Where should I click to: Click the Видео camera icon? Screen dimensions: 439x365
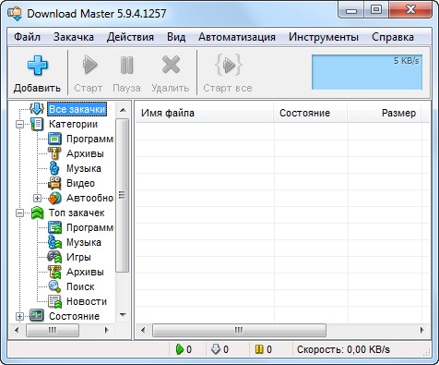pyautogui.click(x=54, y=183)
